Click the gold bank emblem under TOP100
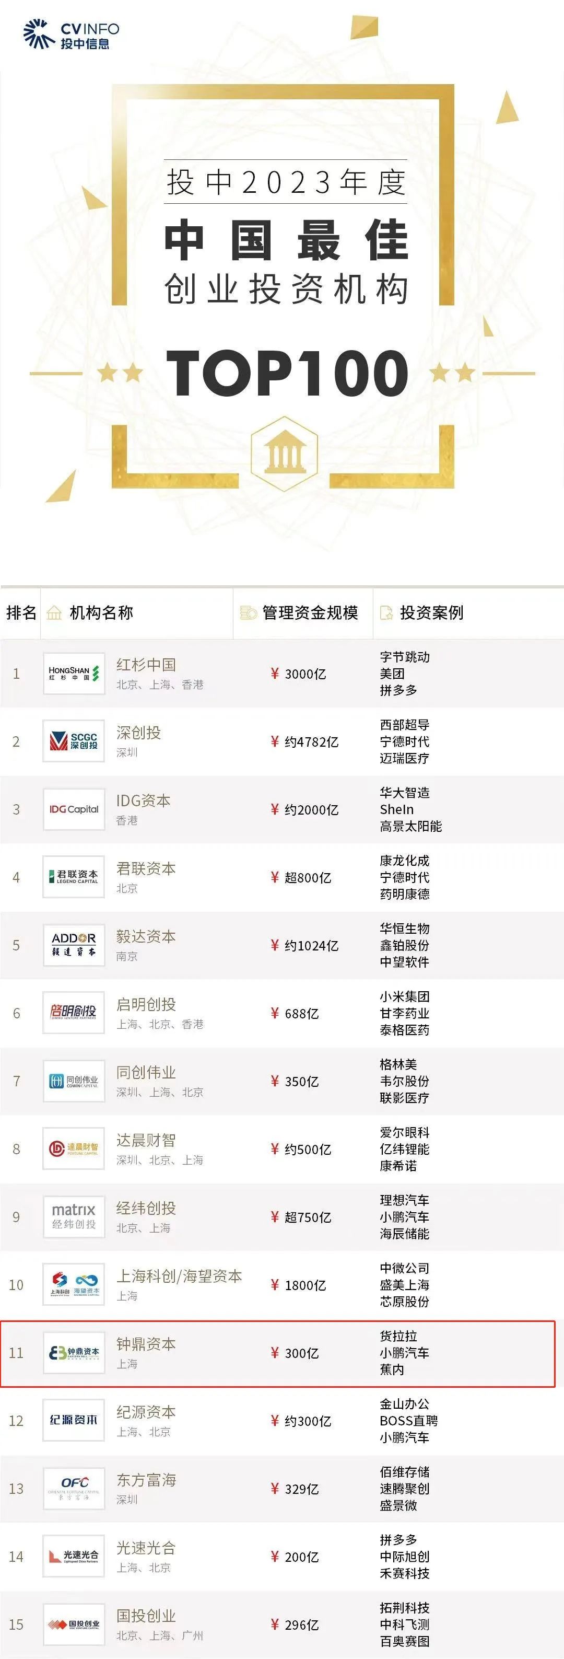The height and width of the screenshot is (1659, 564). 284,454
